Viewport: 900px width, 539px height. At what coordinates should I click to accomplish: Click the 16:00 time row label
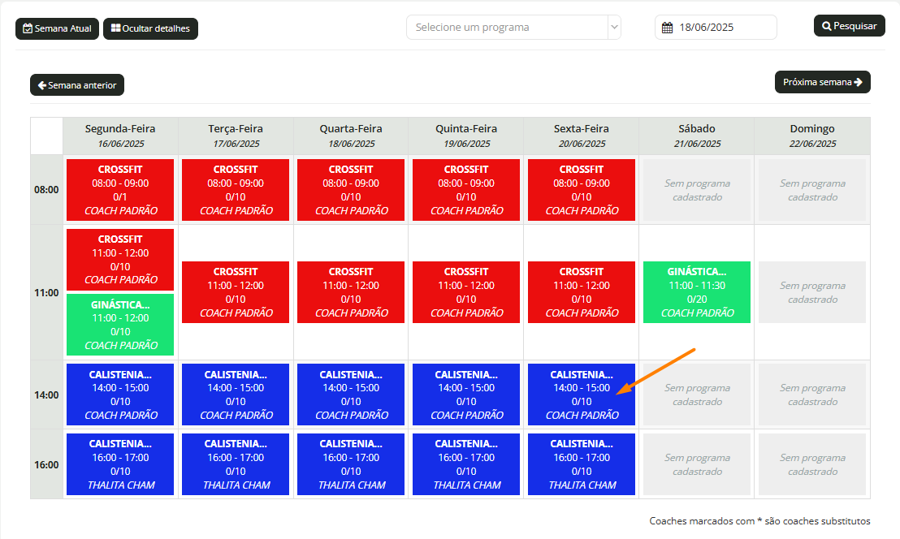tap(46, 464)
